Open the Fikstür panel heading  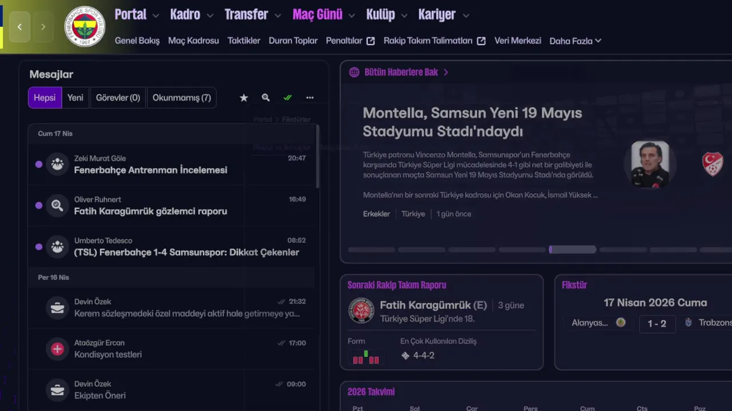click(574, 285)
